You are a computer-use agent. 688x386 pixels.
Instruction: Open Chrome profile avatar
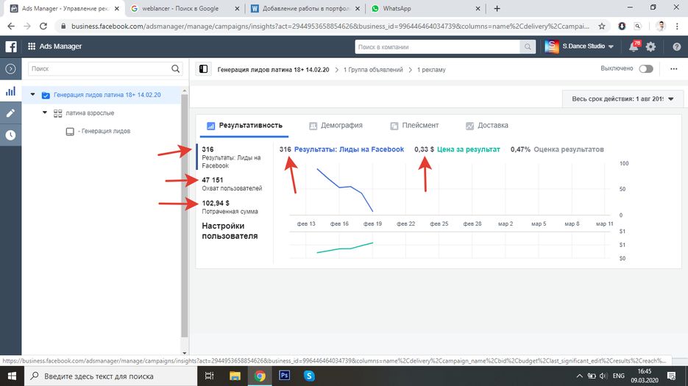pyautogui.click(x=661, y=26)
